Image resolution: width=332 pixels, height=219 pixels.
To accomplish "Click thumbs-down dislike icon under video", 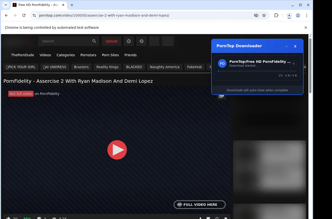I will (x=39, y=218).
